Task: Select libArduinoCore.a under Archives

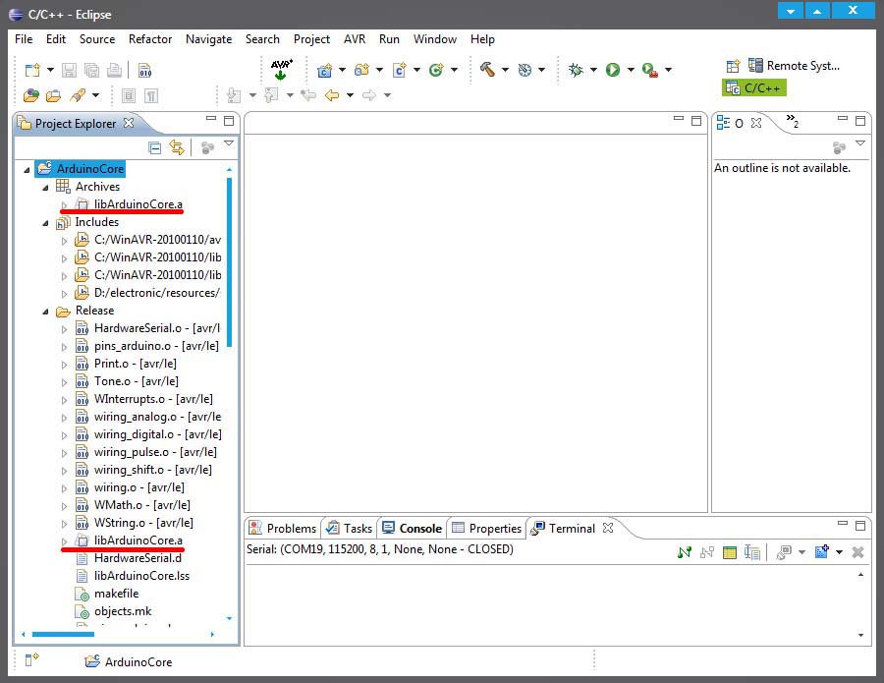Action: point(138,204)
